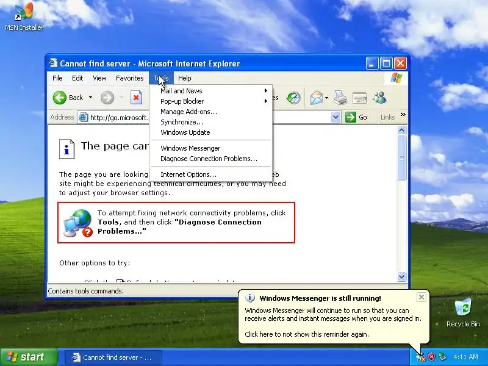Select the Recycle Bin desktop icon
The image size is (488, 366).
pyautogui.click(x=463, y=312)
